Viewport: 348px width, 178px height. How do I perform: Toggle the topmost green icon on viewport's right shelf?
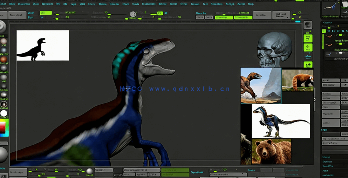coord(308,38)
